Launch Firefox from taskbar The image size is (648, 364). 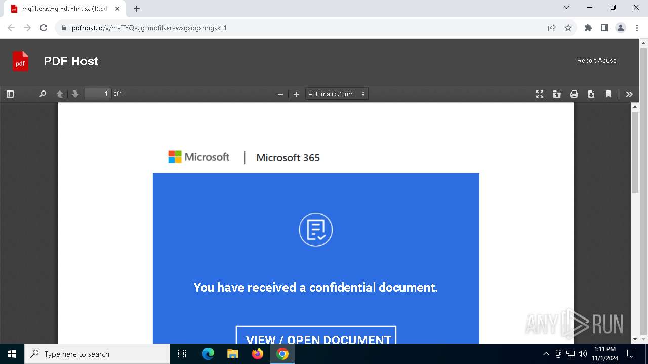(258, 354)
